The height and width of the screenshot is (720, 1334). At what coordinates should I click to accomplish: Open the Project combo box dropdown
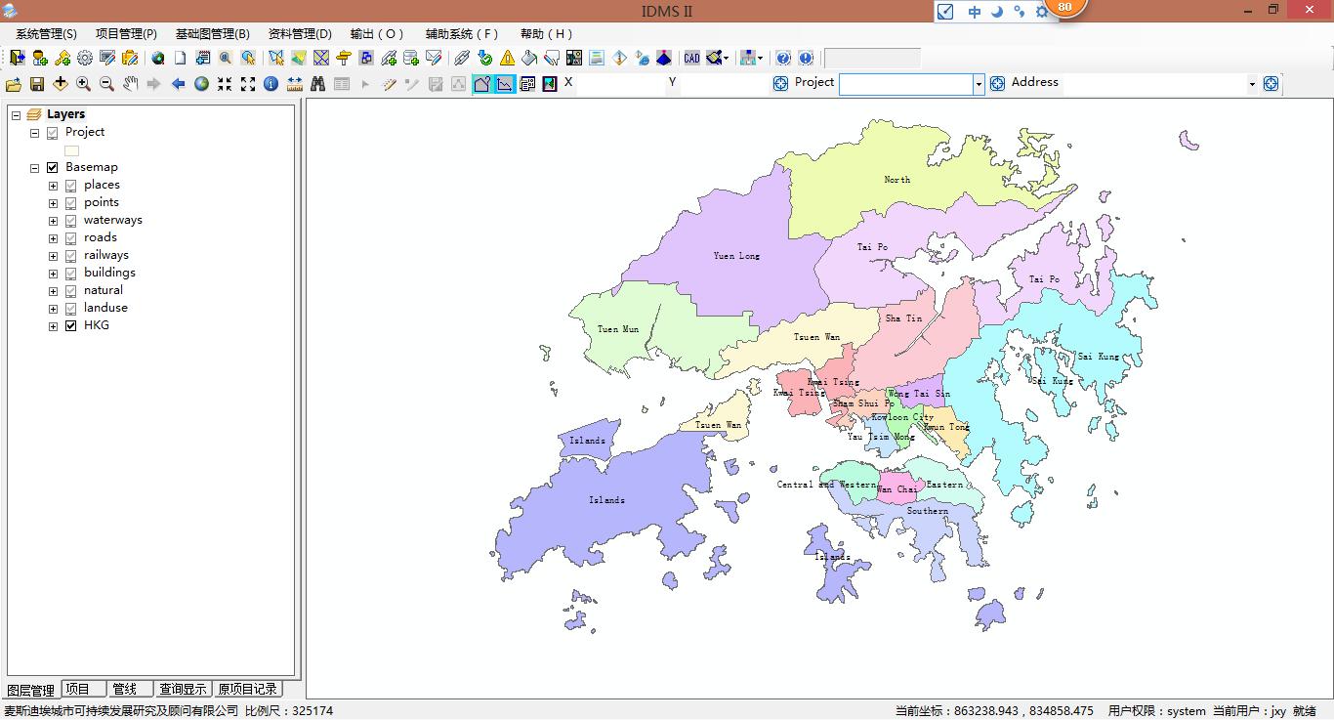(979, 85)
